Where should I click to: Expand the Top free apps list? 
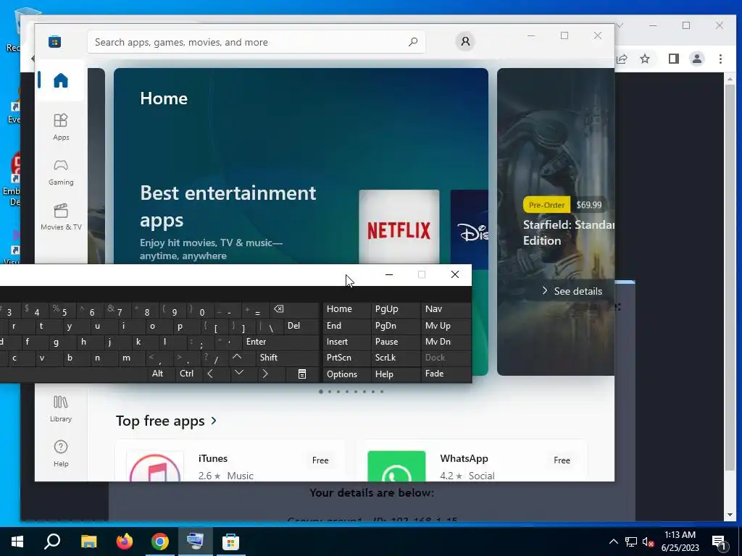[166, 421]
